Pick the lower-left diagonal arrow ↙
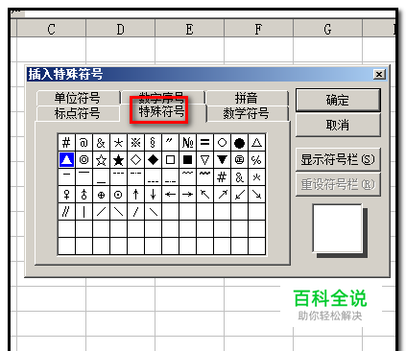406x351 pixels. 239,195
